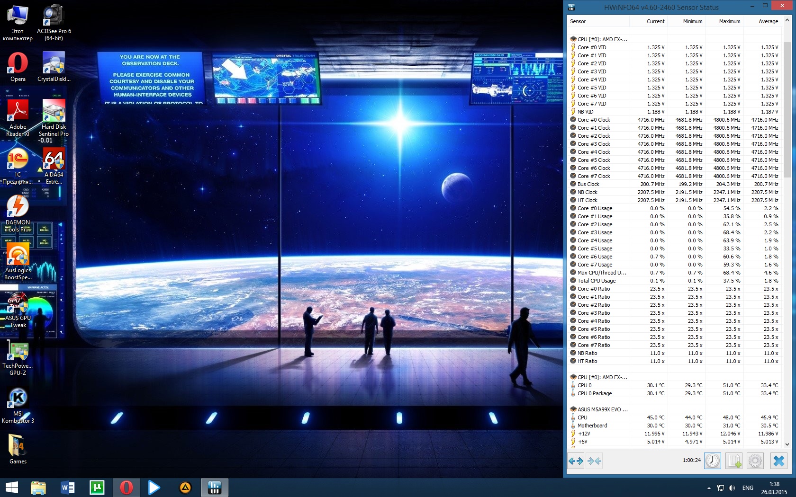This screenshot has height=497, width=796.
Task: Open HWiNFO sensor settings gear
Action: pyautogui.click(x=755, y=461)
